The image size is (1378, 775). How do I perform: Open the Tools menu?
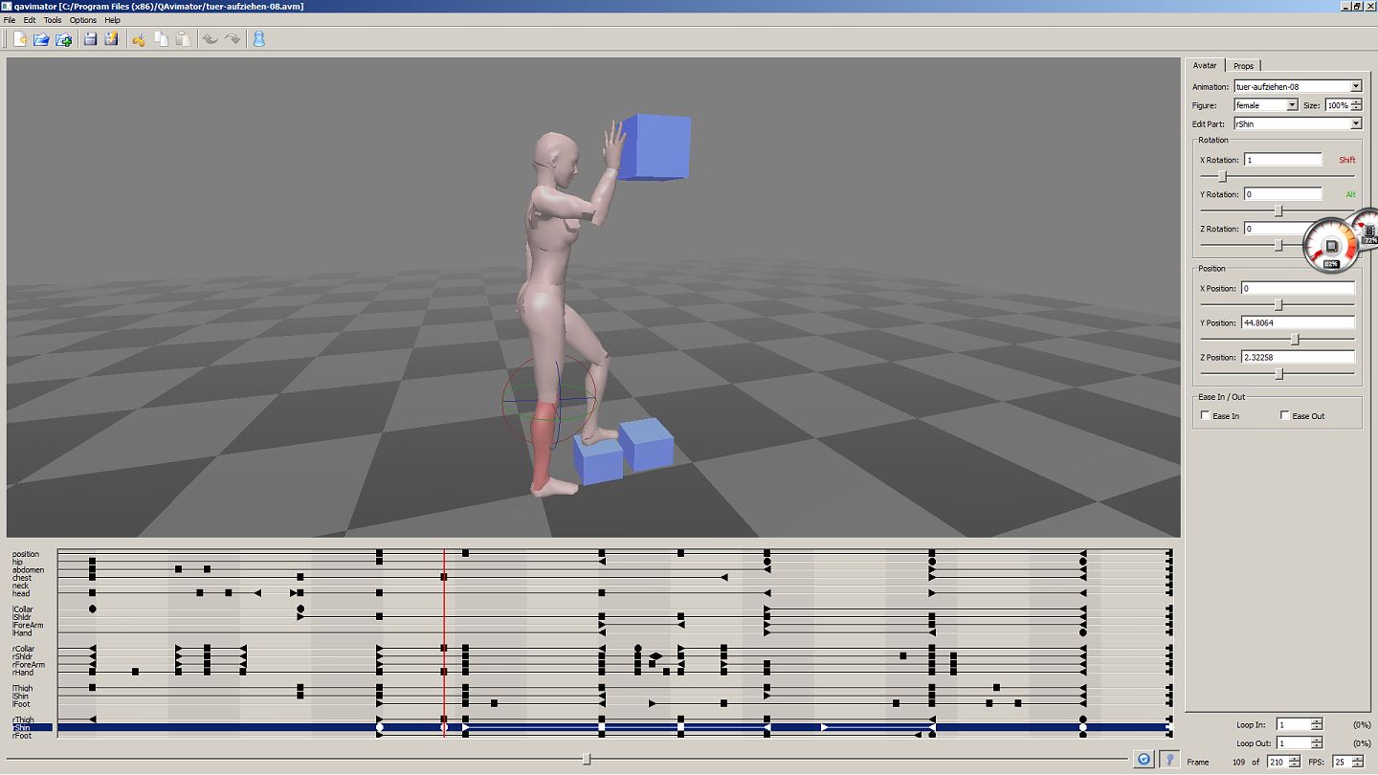53,20
